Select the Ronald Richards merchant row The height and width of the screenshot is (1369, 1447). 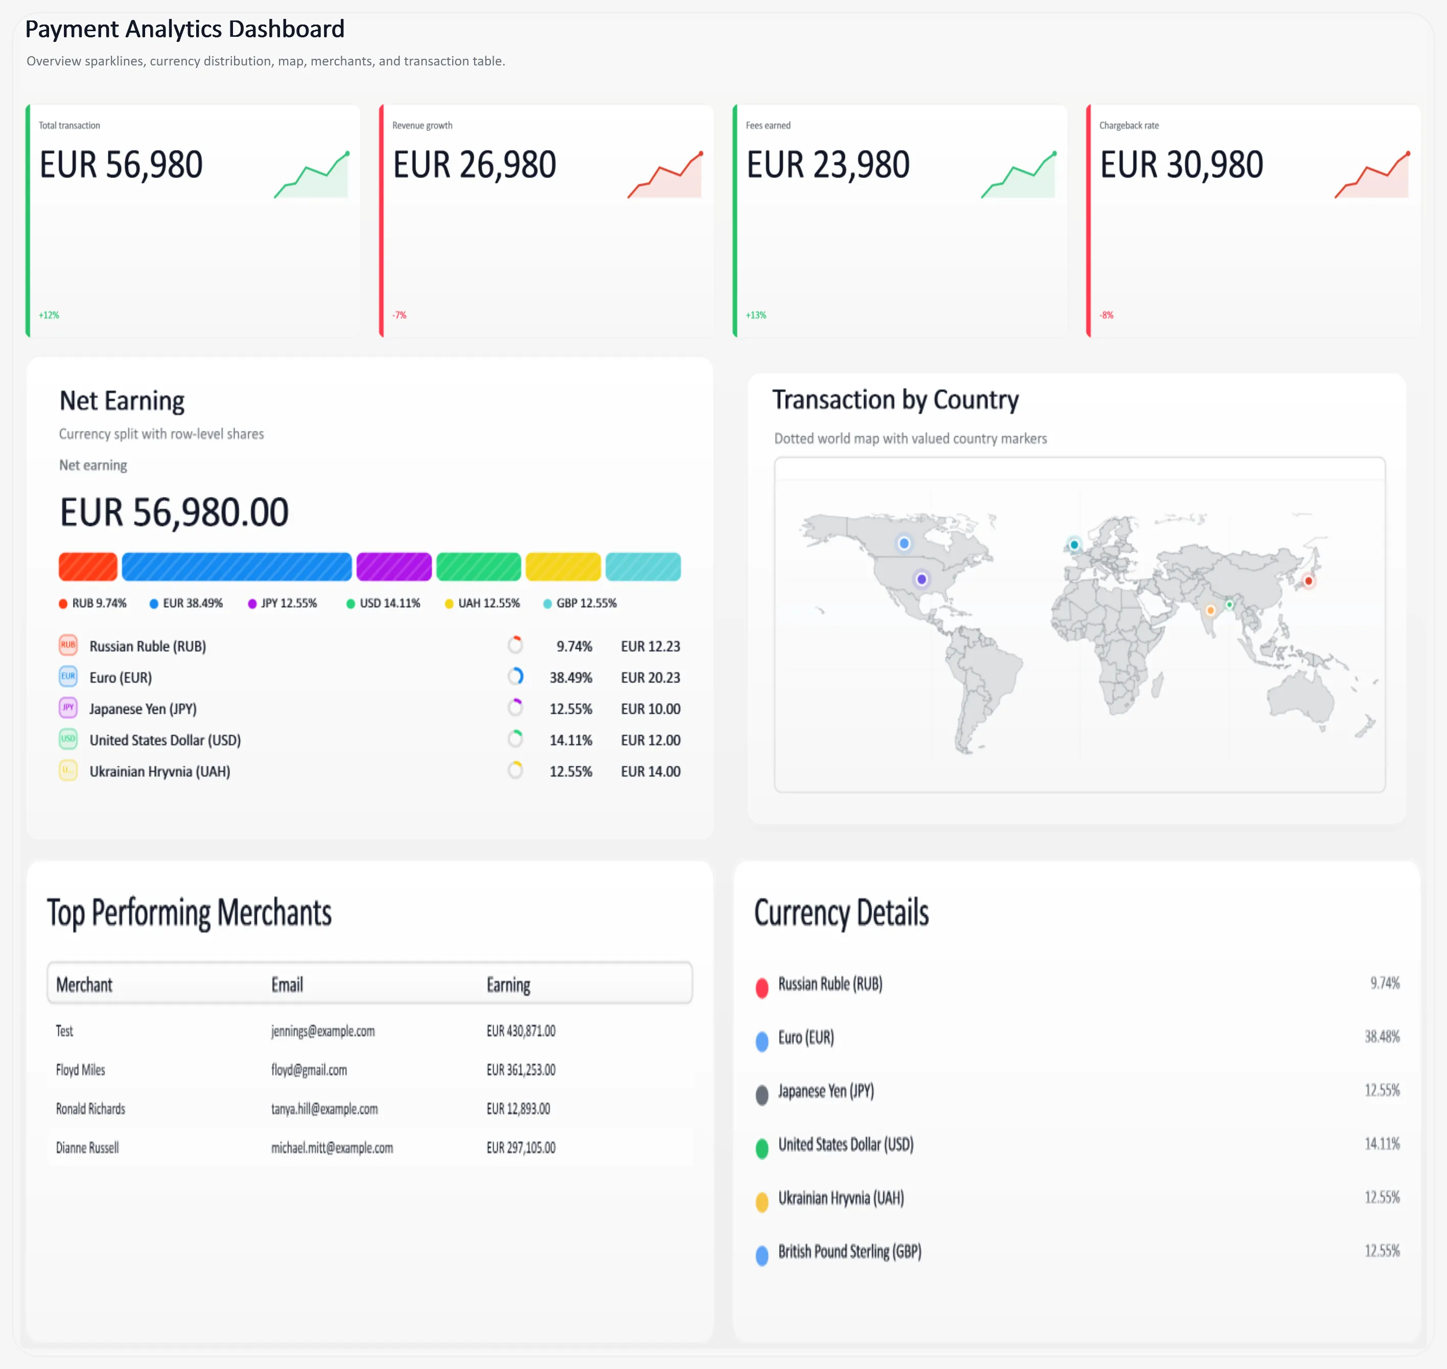click(x=370, y=1108)
